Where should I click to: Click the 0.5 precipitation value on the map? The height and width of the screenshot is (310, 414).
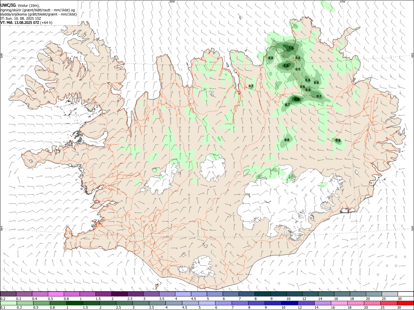pyautogui.click(x=298, y=69)
